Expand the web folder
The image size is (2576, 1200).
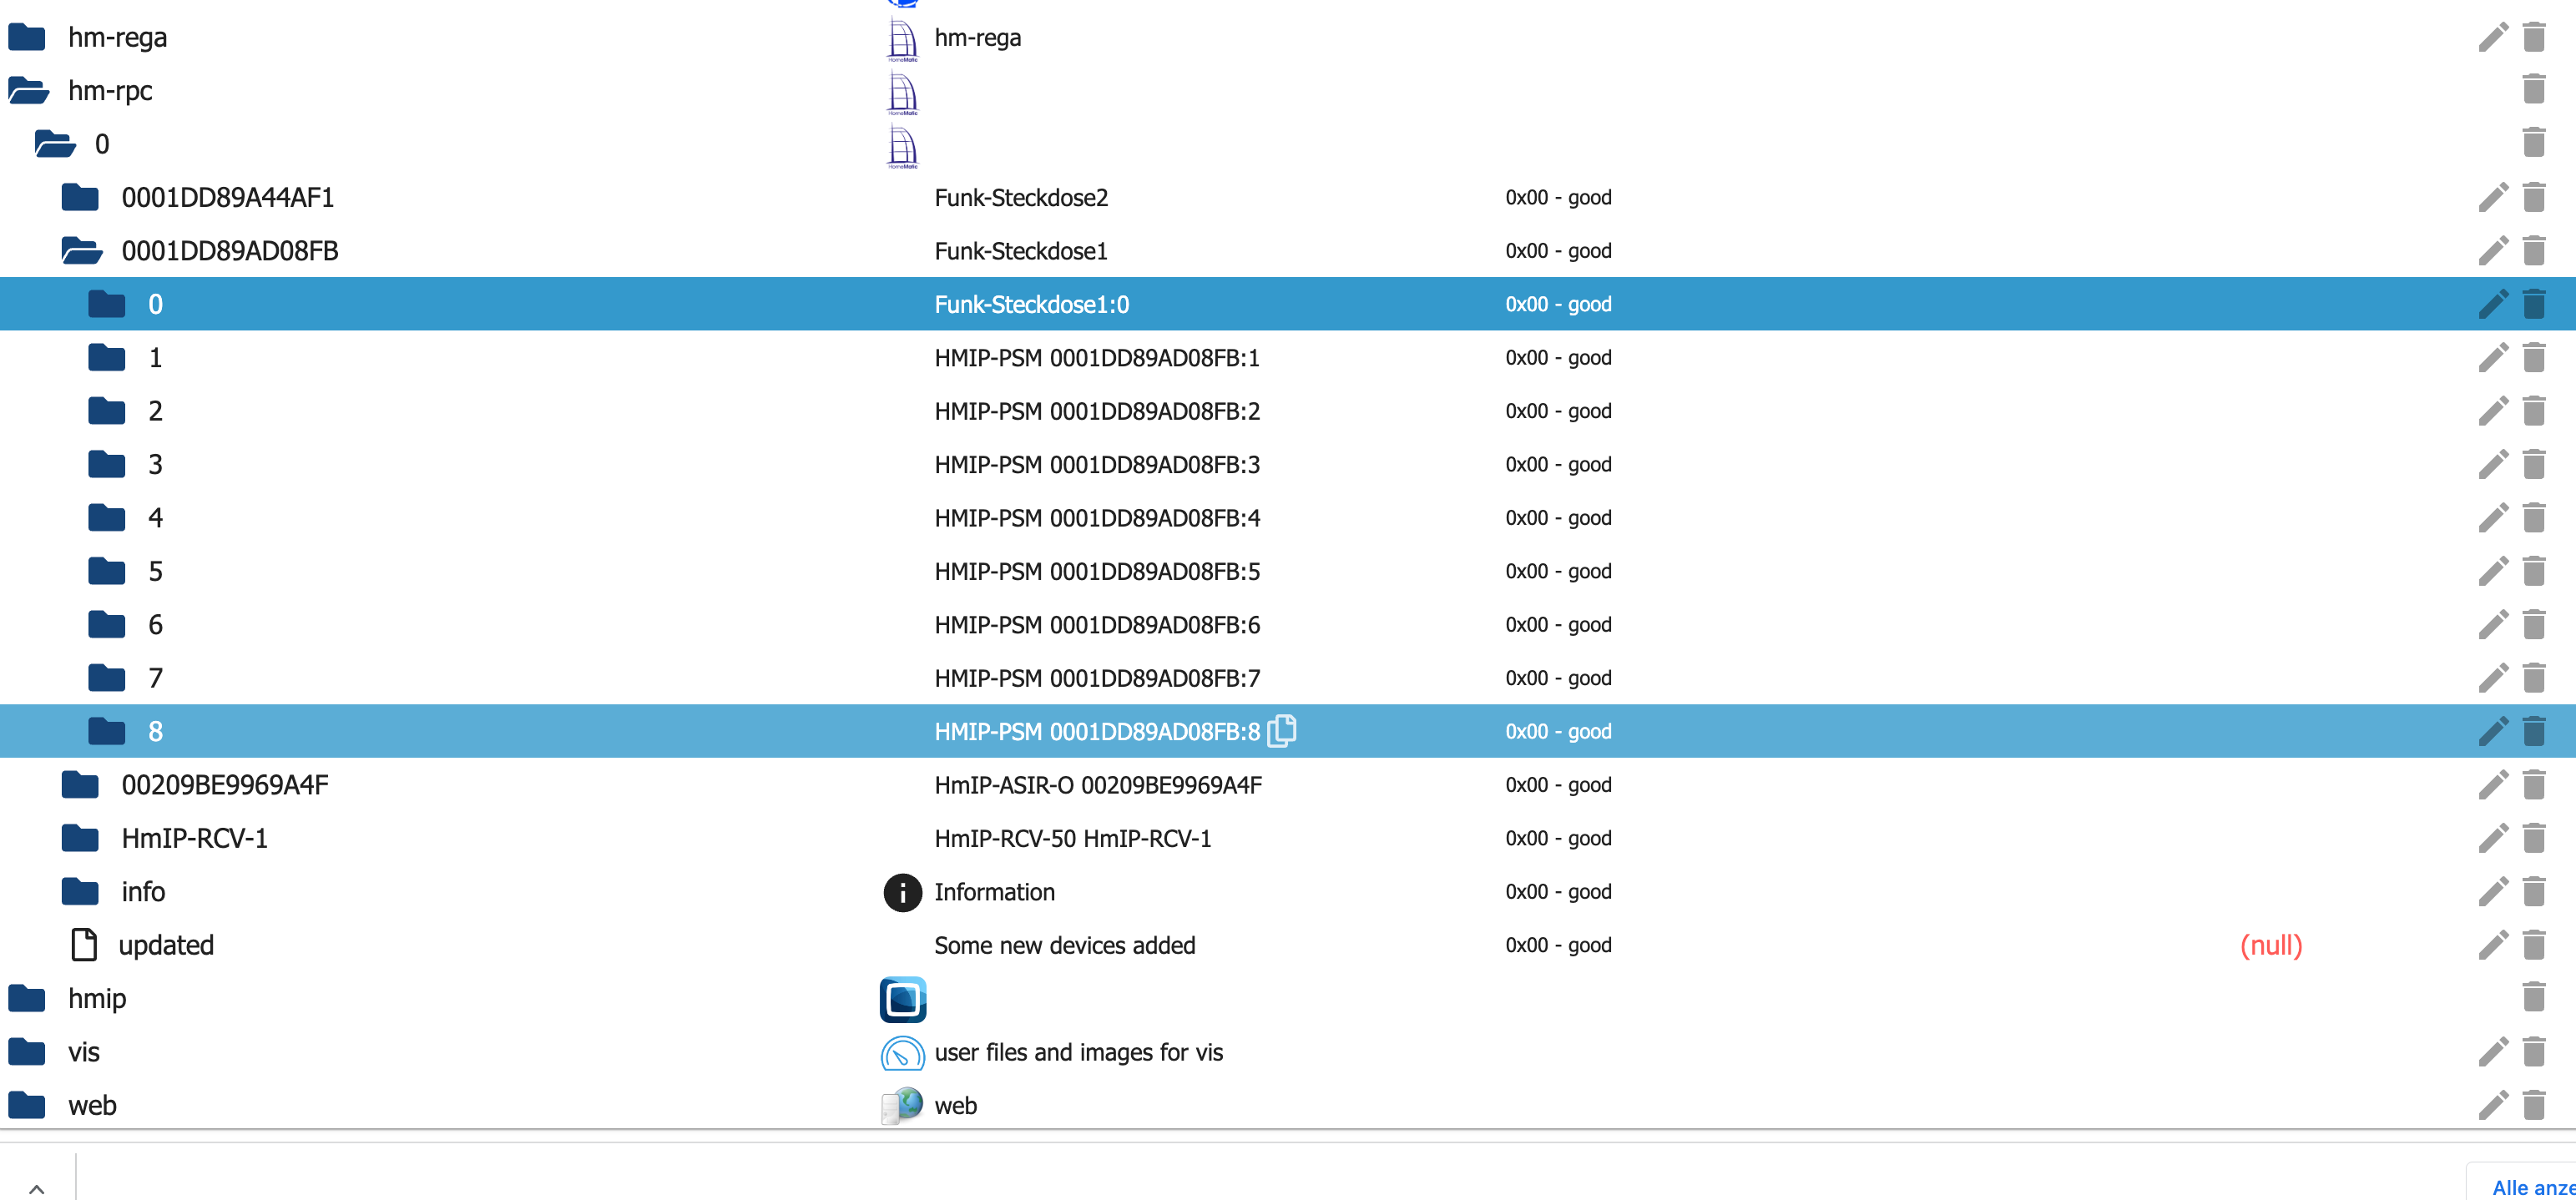pos(27,1105)
